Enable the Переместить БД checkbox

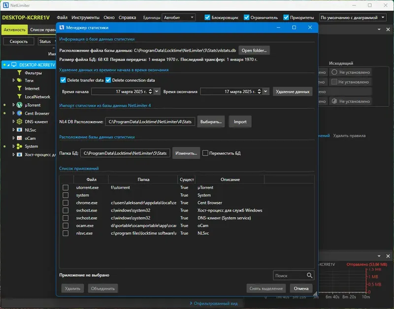(x=206, y=153)
